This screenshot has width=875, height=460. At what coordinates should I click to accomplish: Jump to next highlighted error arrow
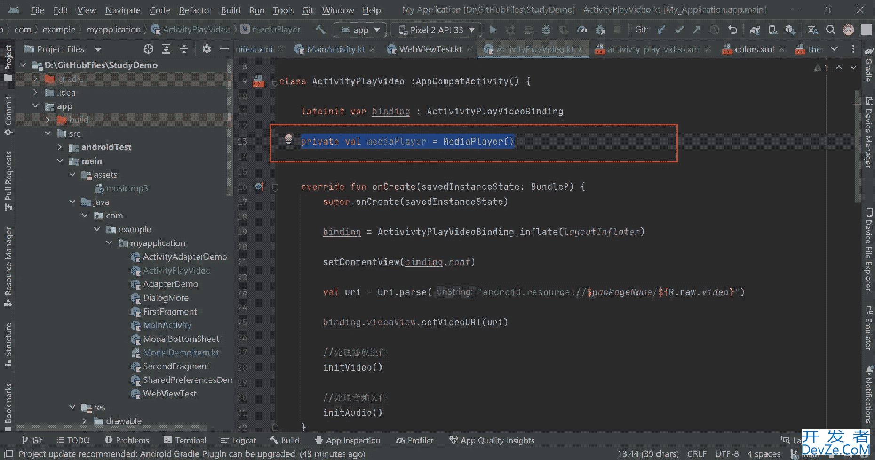(853, 67)
